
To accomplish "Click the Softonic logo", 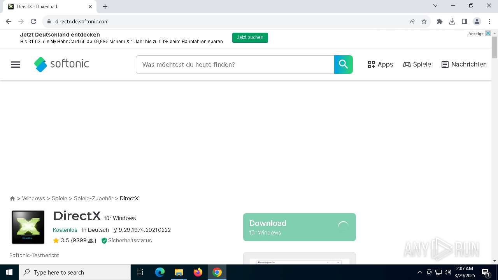I will [61, 64].
